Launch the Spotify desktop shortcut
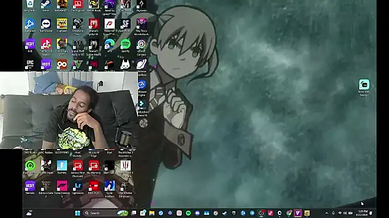Image resolution: width=389 pixels, height=218 pixels. coord(125,46)
